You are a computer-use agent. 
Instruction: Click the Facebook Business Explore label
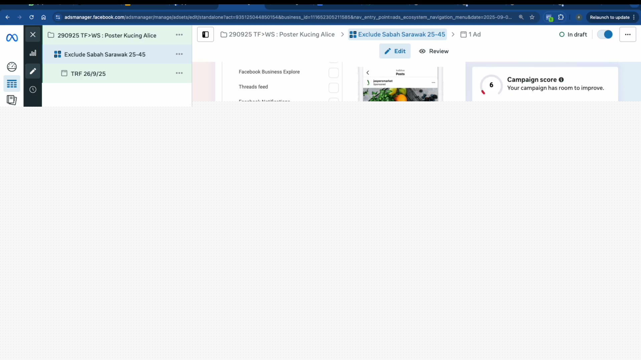(x=269, y=72)
